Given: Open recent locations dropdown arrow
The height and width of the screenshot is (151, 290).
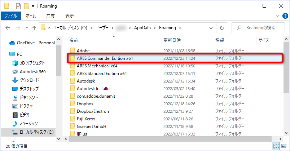Looking at the screenshot, I should click(27, 28).
